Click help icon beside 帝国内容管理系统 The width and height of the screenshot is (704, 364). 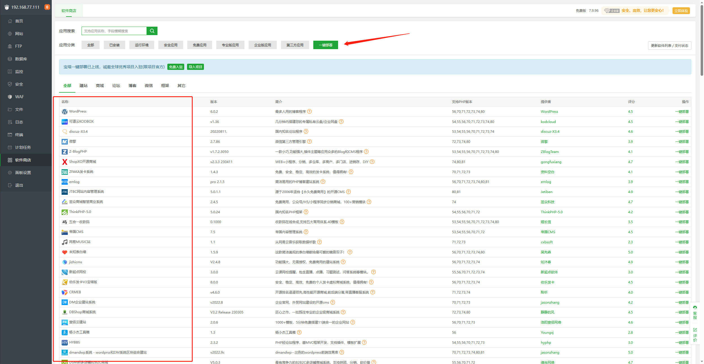coord(306,232)
